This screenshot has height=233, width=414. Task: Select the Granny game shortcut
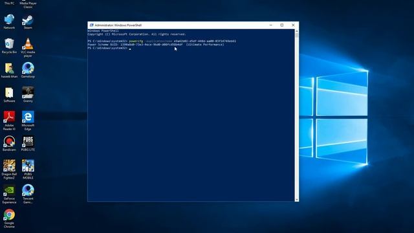pos(28,94)
